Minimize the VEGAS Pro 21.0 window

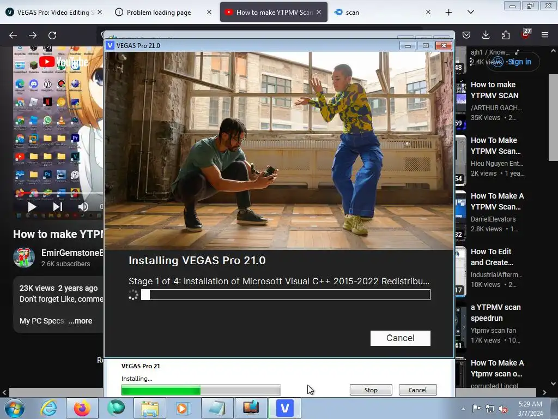pyautogui.click(x=408, y=46)
